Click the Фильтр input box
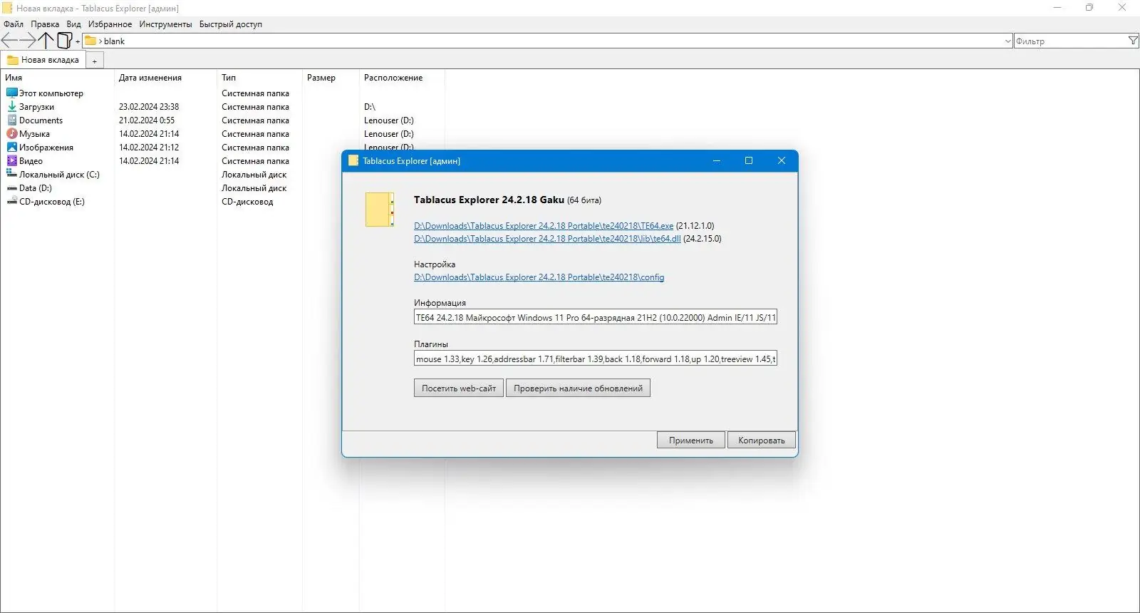Screen dimensions: 1140x613 coord(1070,41)
